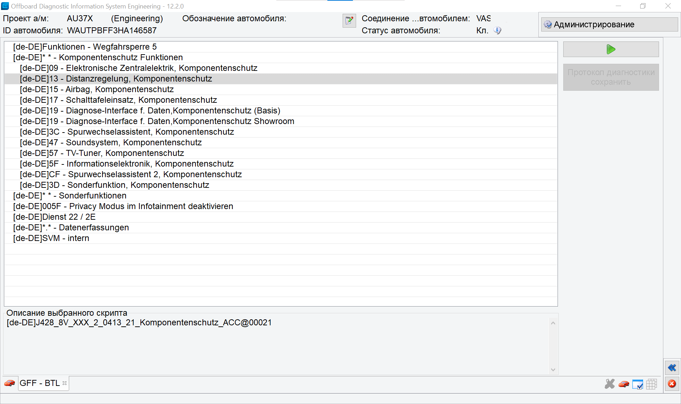The width and height of the screenshot is (681, 404).
Task: Click the Обозначение автомобиля label
Action: click(x=234, y=18)
